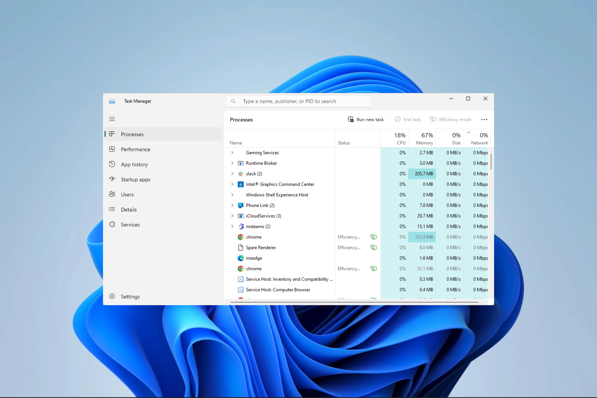The height and width of the screenshot is (398, 597).
Task: Click Service Host: Computer Browser gear icon
Action: (241, 290)
